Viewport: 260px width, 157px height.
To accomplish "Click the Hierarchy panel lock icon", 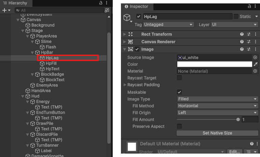I will coord(101,3).
